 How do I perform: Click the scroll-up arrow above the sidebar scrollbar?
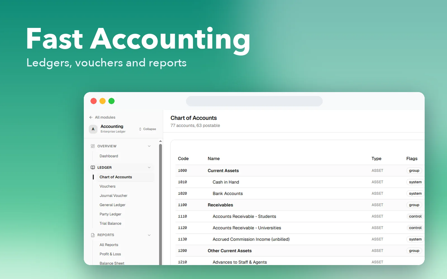click(x=160, y=141)
